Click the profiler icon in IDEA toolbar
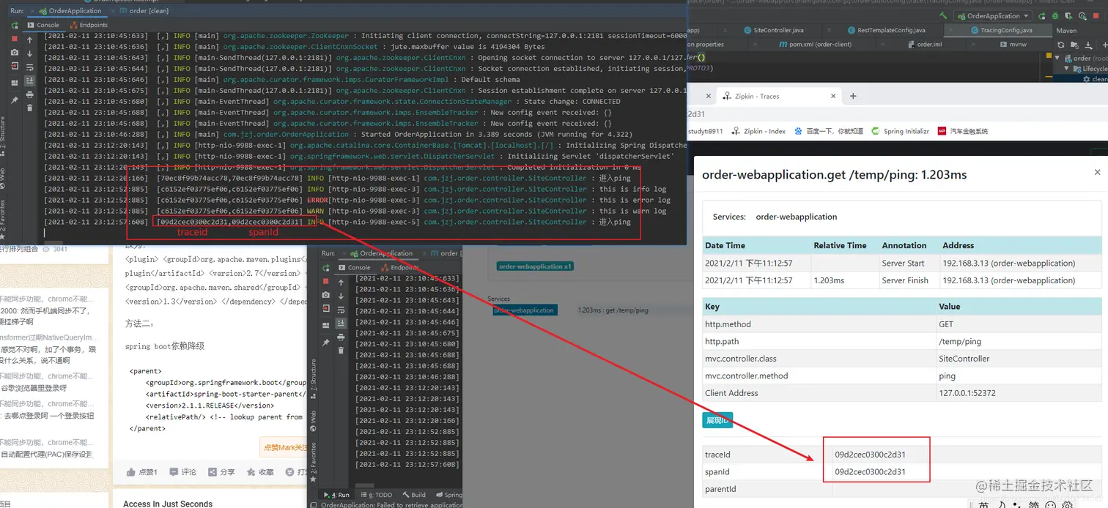This screenshot has width=1108, height=508. coord(1084,16)
